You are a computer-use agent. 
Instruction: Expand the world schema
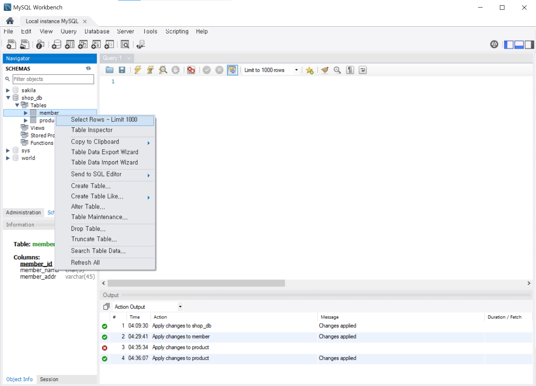pyautogui.click(x=8, y=158)
